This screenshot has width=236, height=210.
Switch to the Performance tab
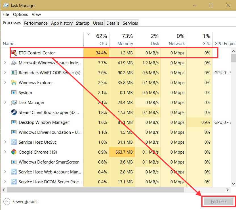click(36, 23)
